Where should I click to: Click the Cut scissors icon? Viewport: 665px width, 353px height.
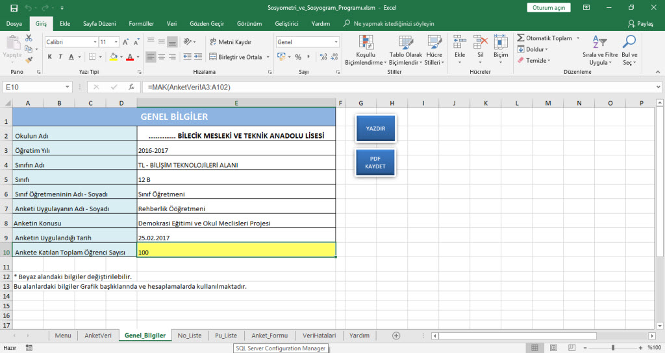(29, 38)
